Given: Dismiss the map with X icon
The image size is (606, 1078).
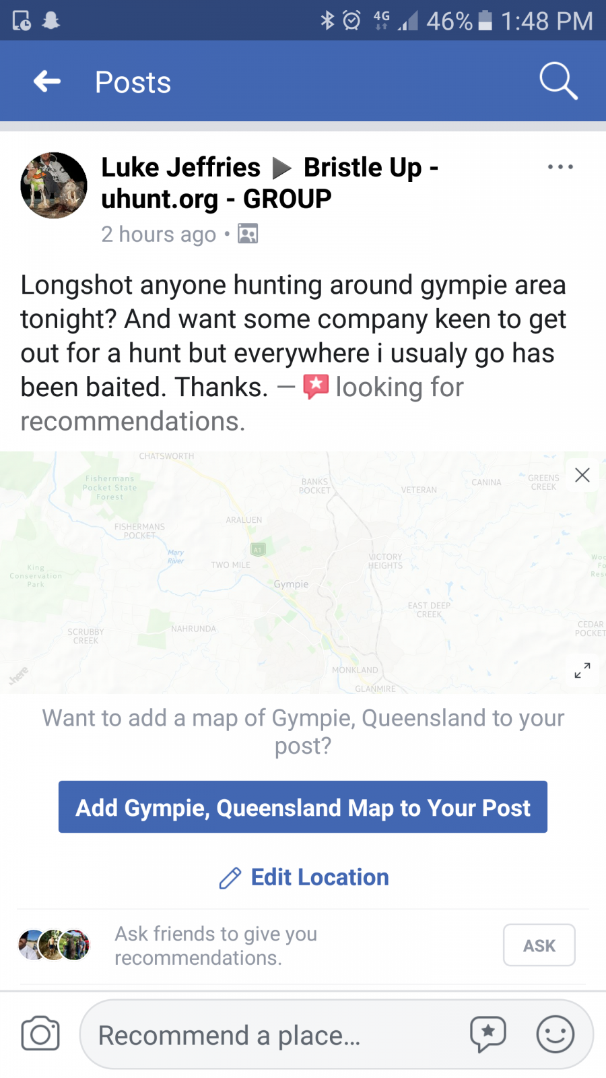Looking at the screenshot, I should (582, 475).
